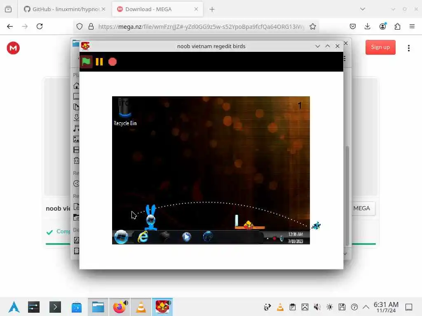The width and height of the screenshot is (422, 316).
Task: Click the MEGA logo in the page
Action: tap(13, 48)
